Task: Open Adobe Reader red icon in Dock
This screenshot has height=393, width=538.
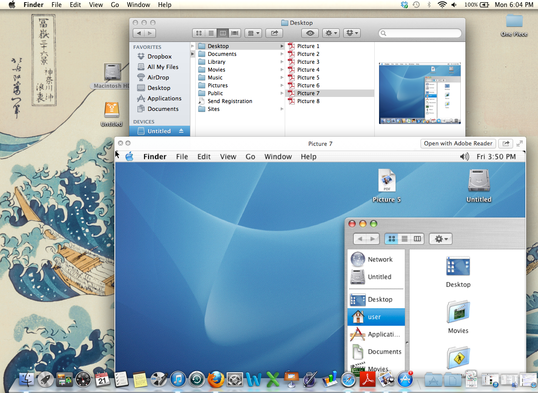Action: pyautogui.click(x=367, y=379)
